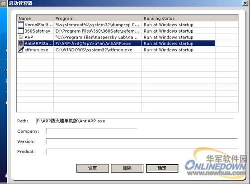Click the AVP entry icon
Screen dimensions: 250x184
point(21,37)
